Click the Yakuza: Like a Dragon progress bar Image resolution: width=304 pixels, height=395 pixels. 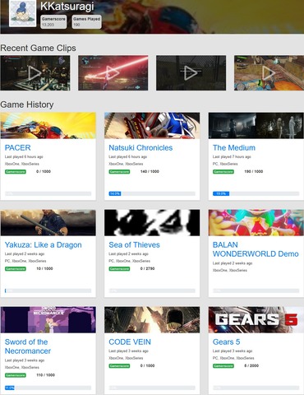click(x=48, y=290)
